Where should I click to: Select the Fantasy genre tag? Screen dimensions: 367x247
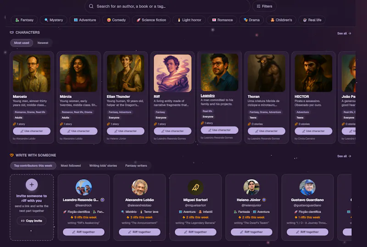[24, 20]
